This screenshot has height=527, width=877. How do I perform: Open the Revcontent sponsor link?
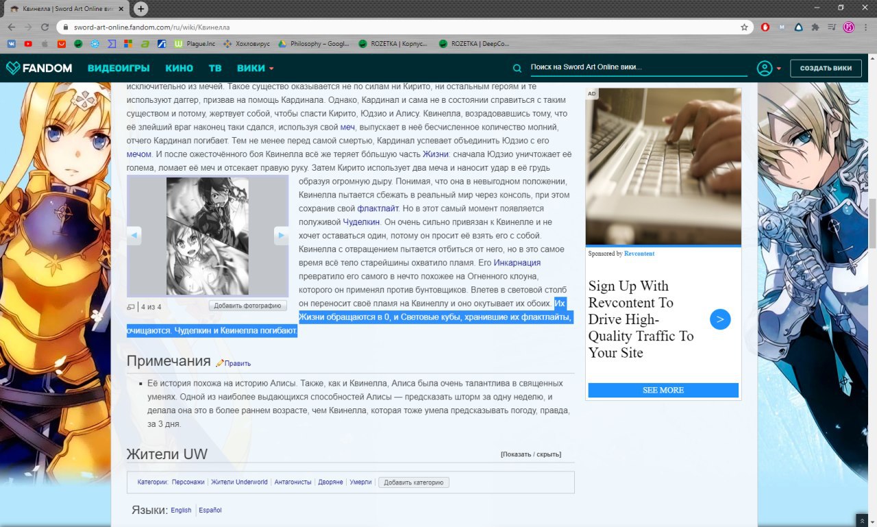coord(639,254)
